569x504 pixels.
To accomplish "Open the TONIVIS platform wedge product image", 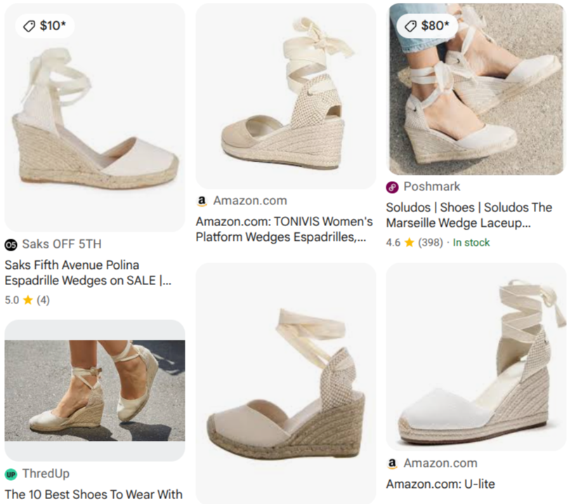I will click(286, 96).
